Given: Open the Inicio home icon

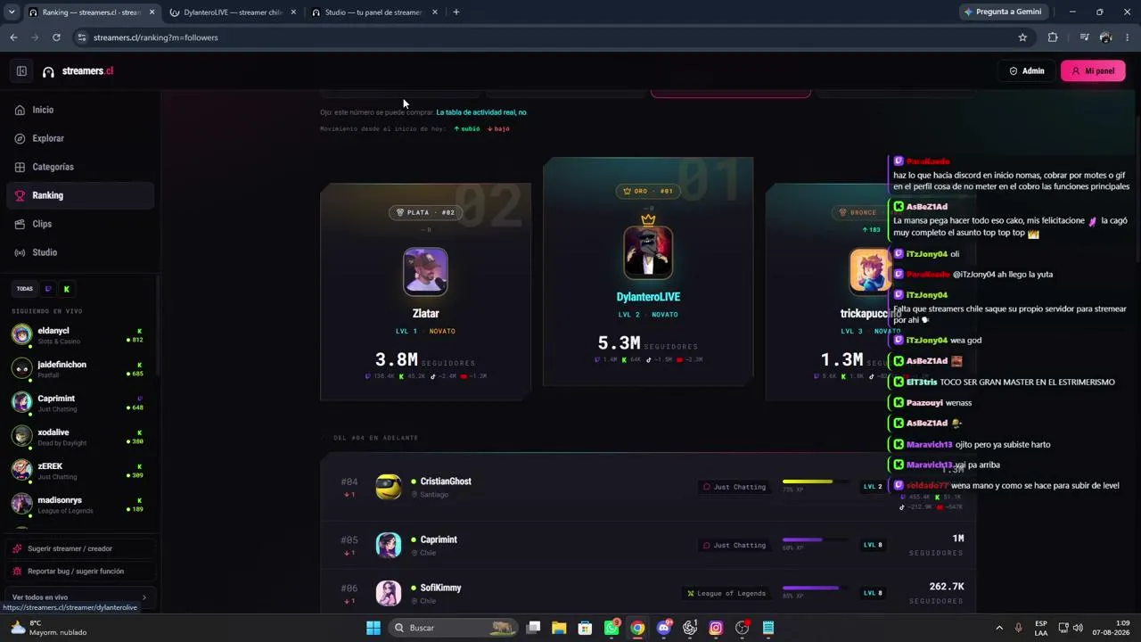Looking at the screenshot, I should [x=20, y=110].
